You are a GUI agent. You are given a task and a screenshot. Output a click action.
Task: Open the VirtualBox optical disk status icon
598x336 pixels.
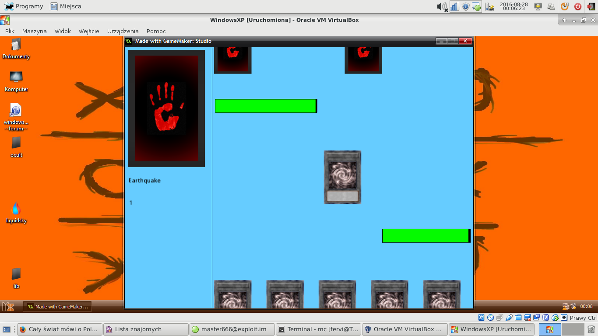click(491, 318)
